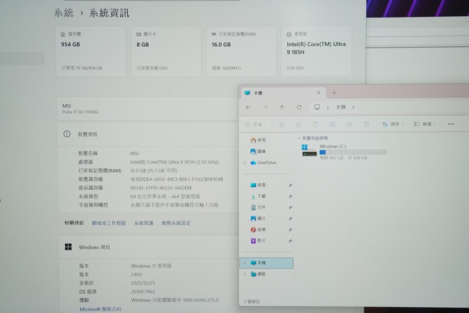Open the 系統保護 link
469x313 pixels.
tap(143, 223)
